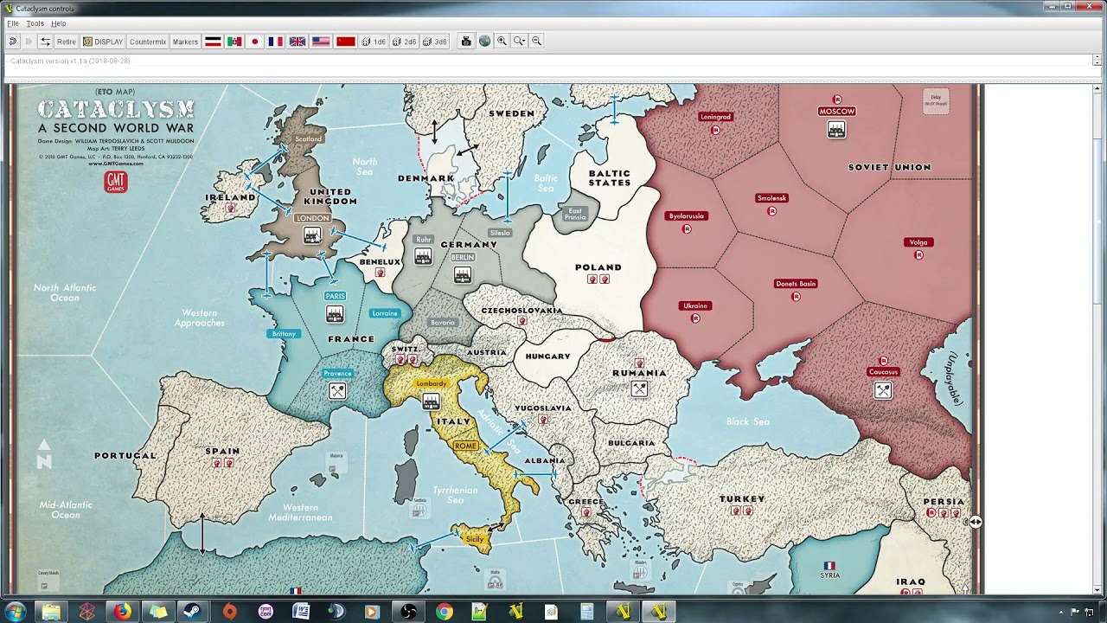Click the Caucasus resource icon
The image size is (1107, 623).
point(883,390)
